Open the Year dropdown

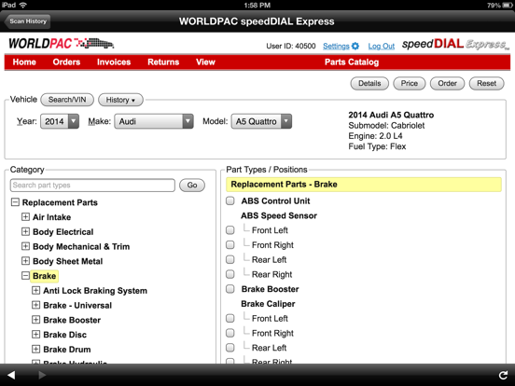click(x=60, y=121)
